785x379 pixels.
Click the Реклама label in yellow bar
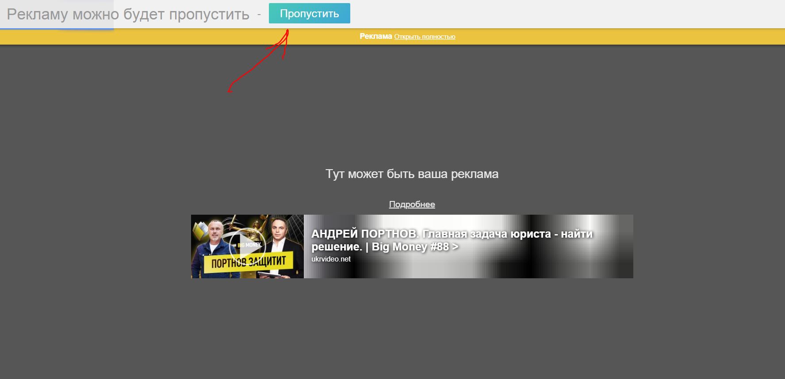pos(375,36)
